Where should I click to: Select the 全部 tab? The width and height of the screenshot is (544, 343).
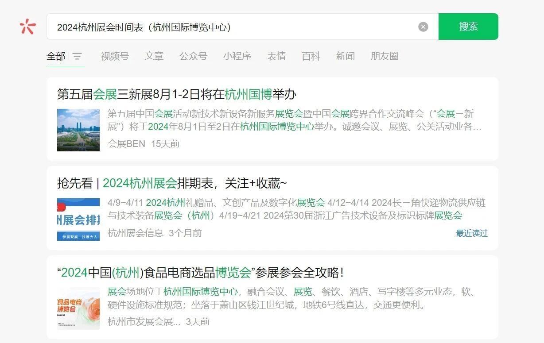[x=56, y=56]
